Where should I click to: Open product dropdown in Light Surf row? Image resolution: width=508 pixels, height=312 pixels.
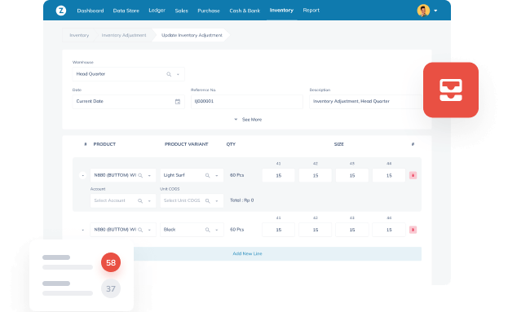pos(149,175)
